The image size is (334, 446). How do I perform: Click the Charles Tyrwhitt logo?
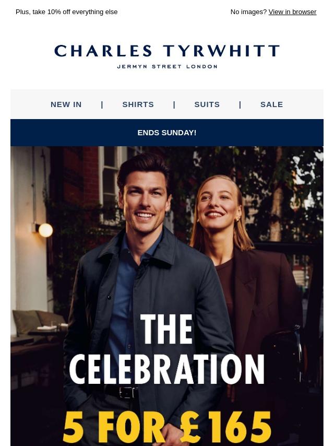click(x=167, y=51)
